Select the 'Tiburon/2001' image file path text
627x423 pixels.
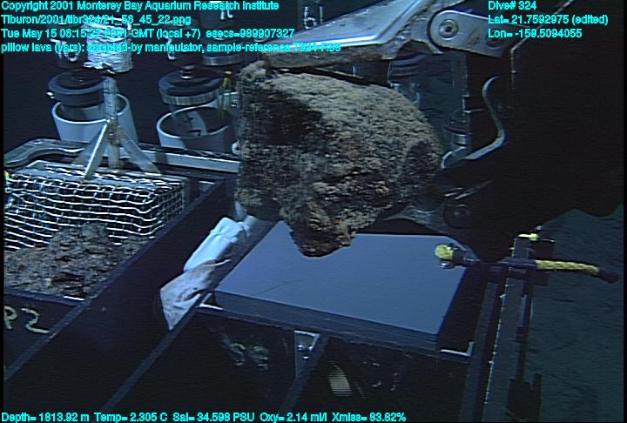pyautogui.click(x=96, y=20)
